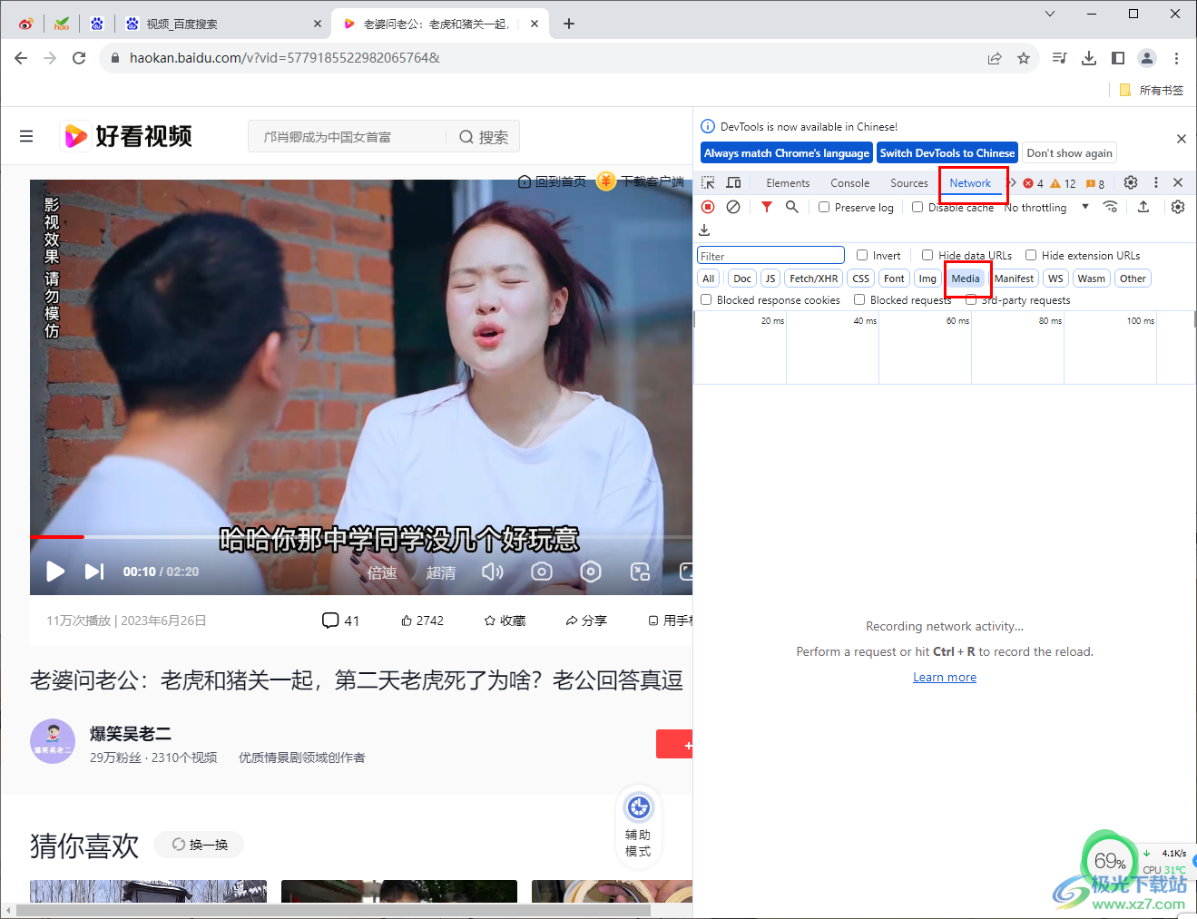Open the 爆笑吴老二 author profile
Image resolution: width=1197 pixels, height=919 pixels.
coord(130,733)
